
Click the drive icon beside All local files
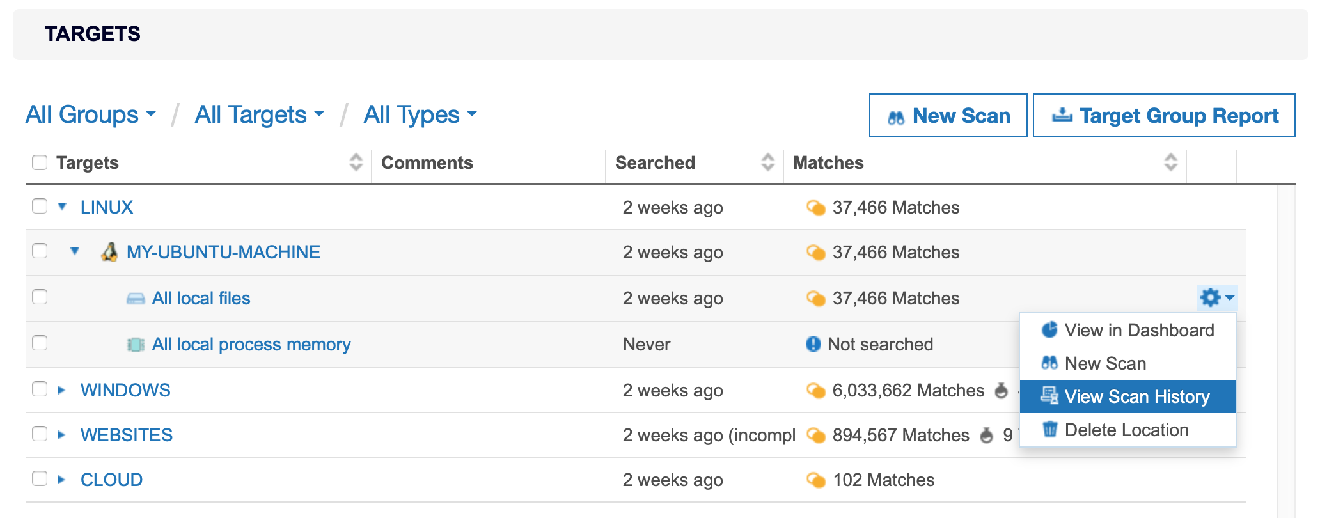[136, 299]
